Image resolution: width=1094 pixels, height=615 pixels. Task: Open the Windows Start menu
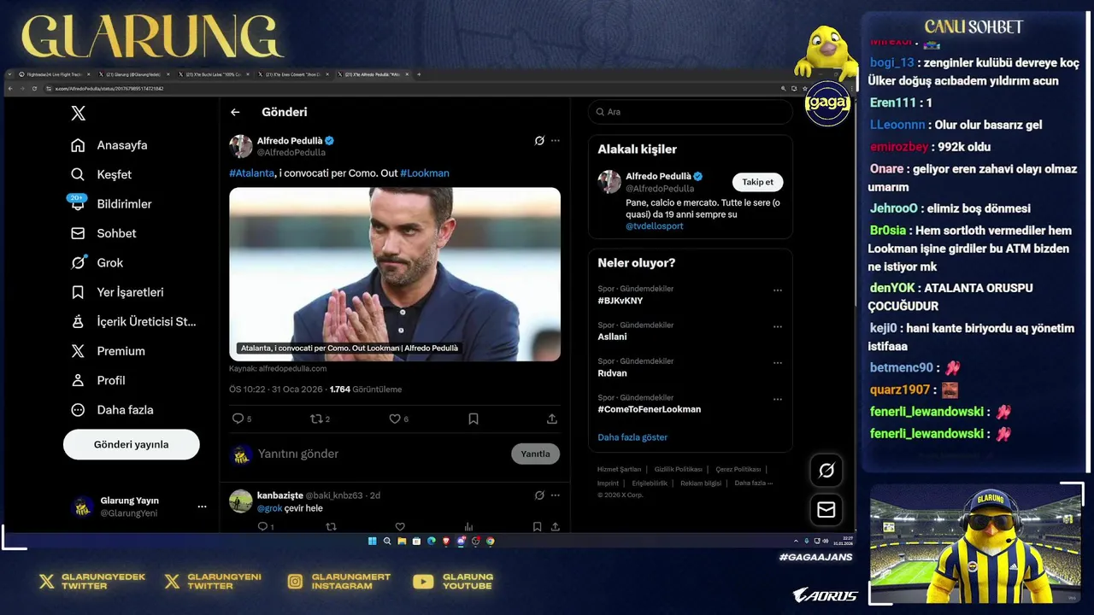pyautogui.click(x=372, y=541)
